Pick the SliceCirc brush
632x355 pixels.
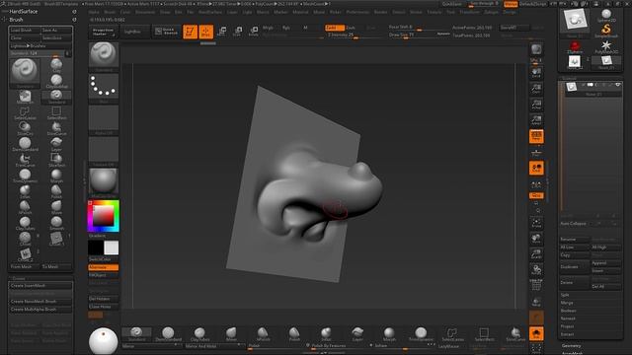coord(25,128)
